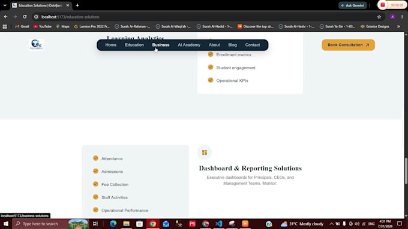Bookmark this page with the star icon
This screenshot has height=229, width=408.
click(379, 17)
